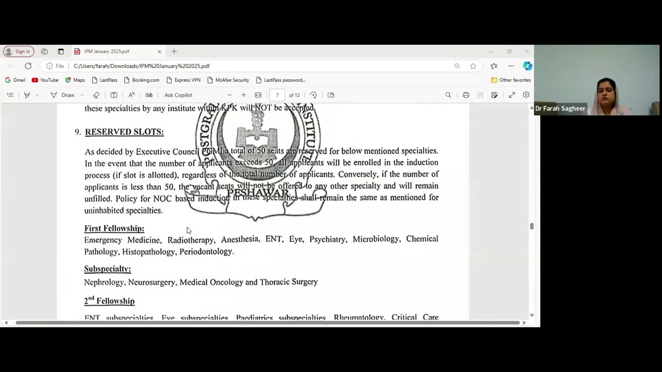Refresh the page
The height and width of the screenshot is (372, 662).
[x=28, y=66]
